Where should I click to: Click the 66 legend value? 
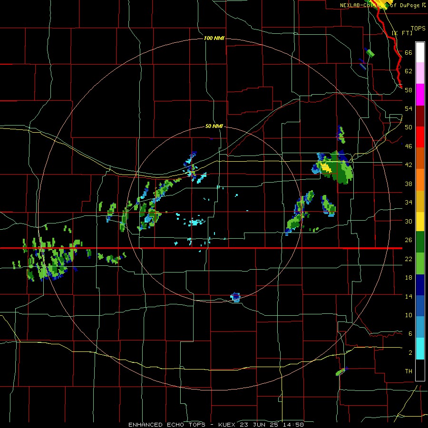[409, 52]
